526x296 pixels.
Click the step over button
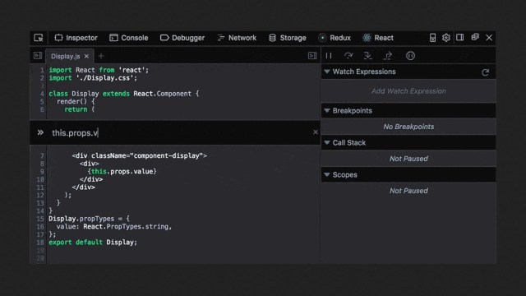click(348, 56)
